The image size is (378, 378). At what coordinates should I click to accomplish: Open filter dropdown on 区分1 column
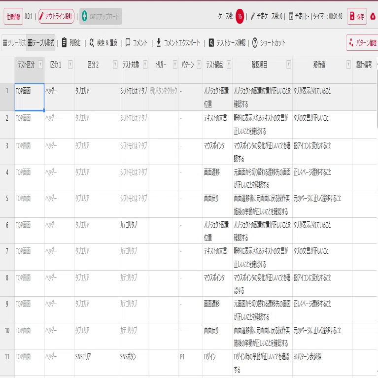click(70, 65)
